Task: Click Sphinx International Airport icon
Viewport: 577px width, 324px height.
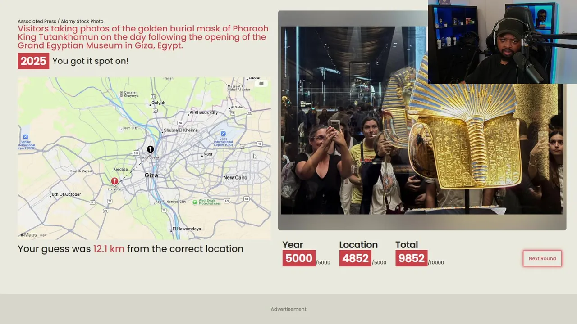Action: [x=25, y=137]
